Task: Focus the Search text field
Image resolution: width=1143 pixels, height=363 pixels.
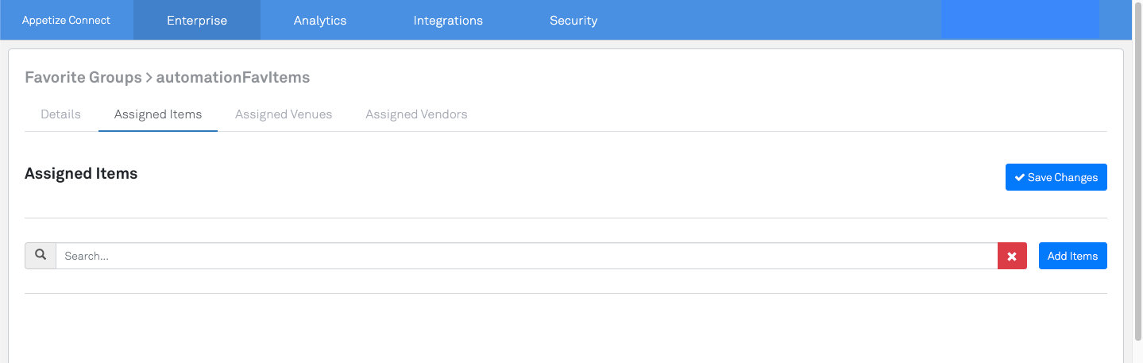Action: click(524, 256)
